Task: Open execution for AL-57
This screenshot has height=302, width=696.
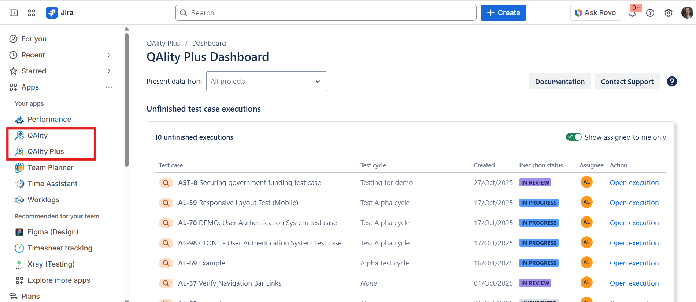Action: click(x=634, y=283)
